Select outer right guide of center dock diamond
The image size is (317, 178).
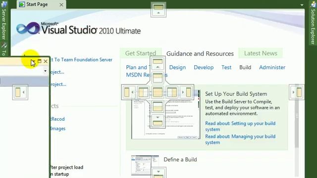click(186, 92)
